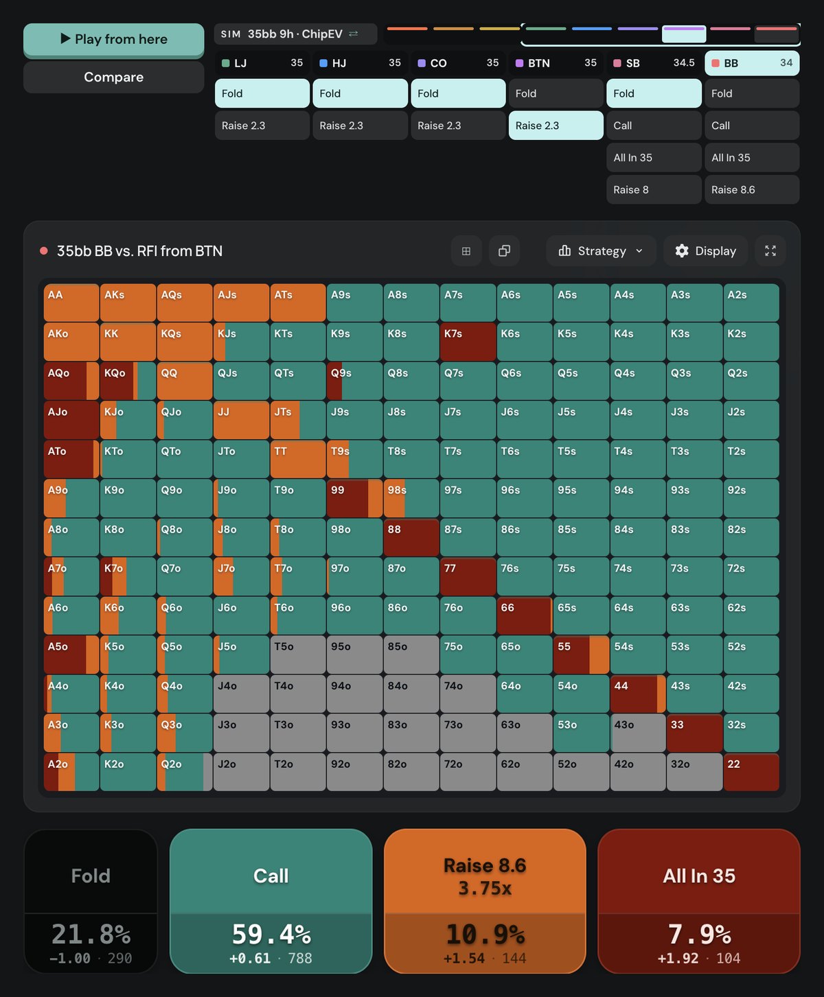Click the red dot beside the chart title
824x997 pixels.
tap(44, 251)
